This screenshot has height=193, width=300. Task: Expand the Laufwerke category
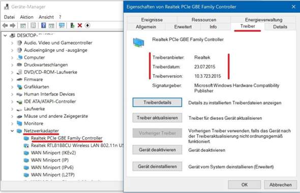(12, 109)
